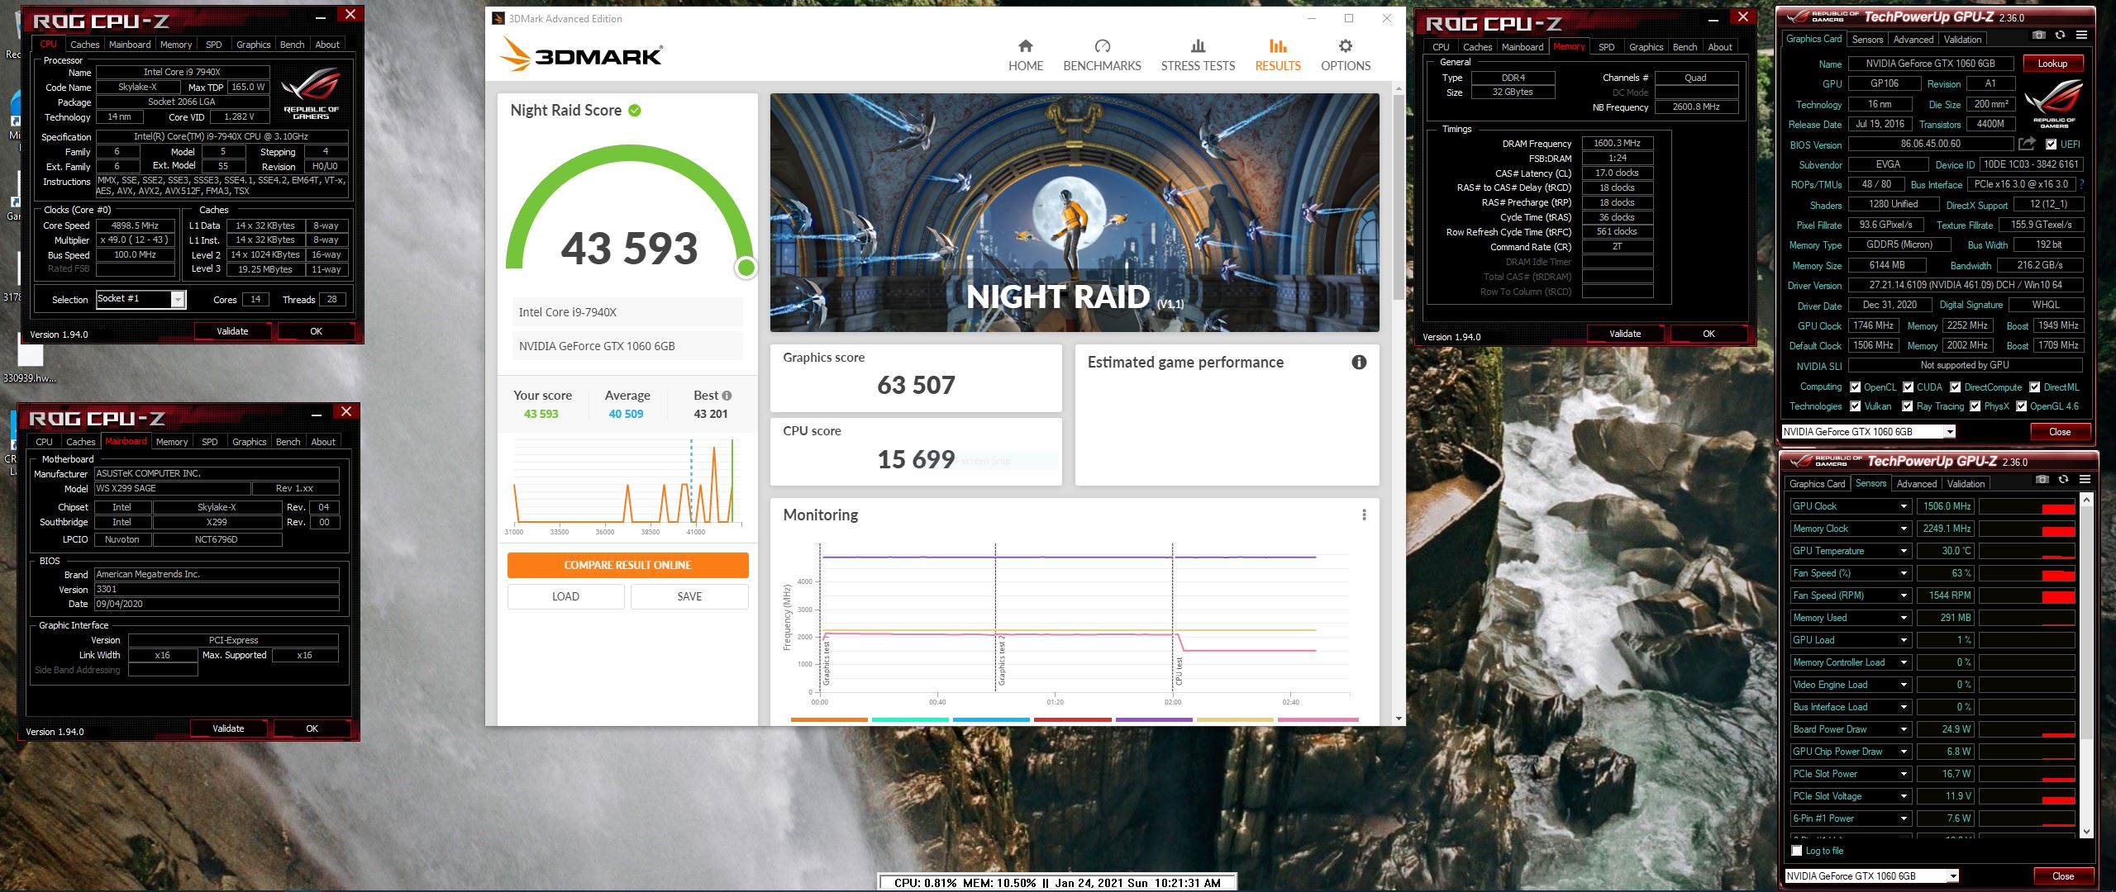
Task: Toggle the Vulkan checkbox
Action: 1855,406
